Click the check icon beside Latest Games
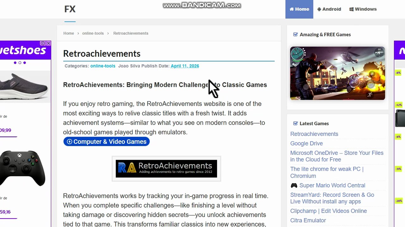The height and width of the screenshot is (227, 405). (296, 123)
